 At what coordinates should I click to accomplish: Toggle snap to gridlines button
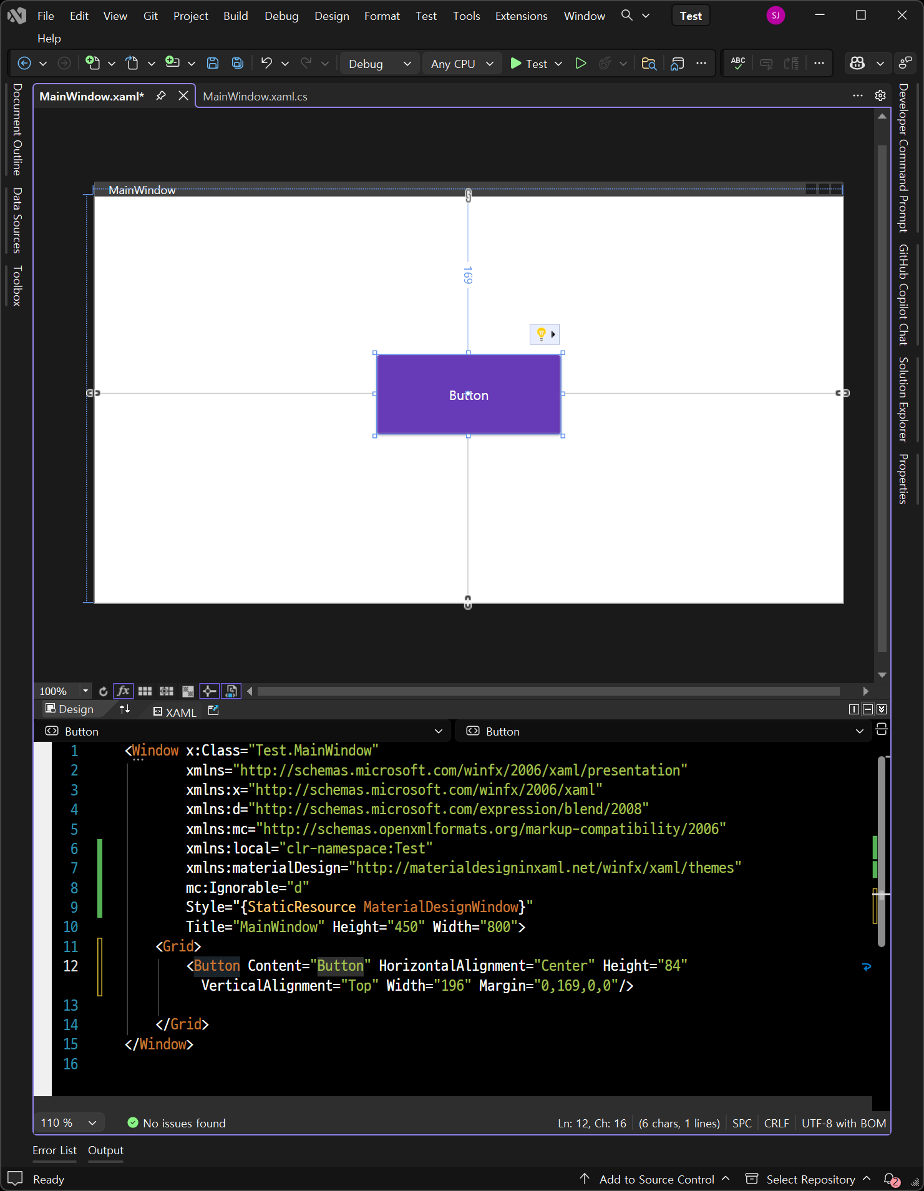167,691
